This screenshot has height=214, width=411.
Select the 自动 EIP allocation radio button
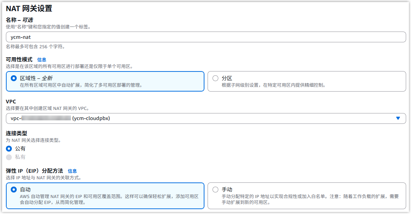tap(14, 189)
